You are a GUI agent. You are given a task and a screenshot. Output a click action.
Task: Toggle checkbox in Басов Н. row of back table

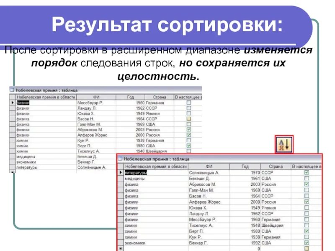(x=189, y=119)
